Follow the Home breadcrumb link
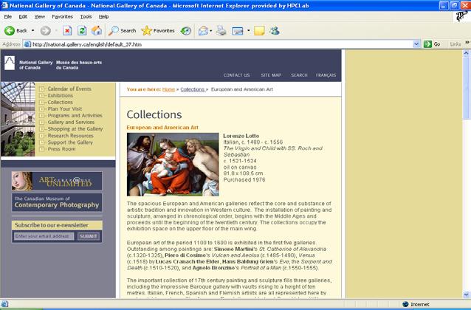The width and height of the screenshot is (471, 310). 168,89
